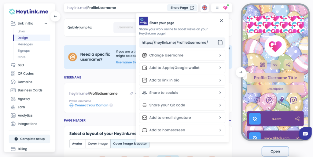The width and height of the screenshot is (313, 157).
Task: Open Integrations in sidebar
Action: [x=24, y=124]
